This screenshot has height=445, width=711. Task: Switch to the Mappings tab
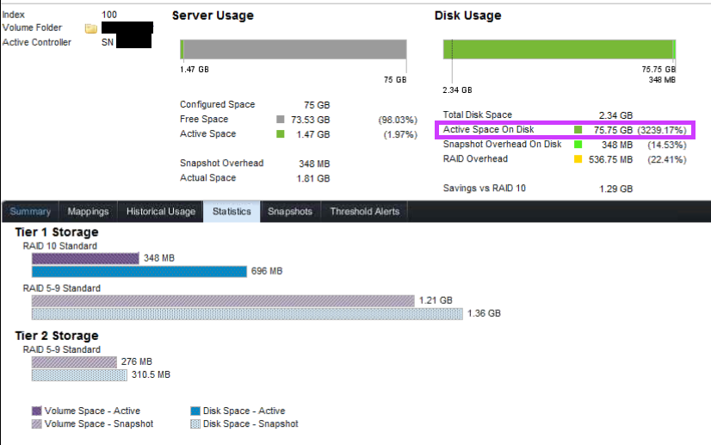[x=88, y=212]
